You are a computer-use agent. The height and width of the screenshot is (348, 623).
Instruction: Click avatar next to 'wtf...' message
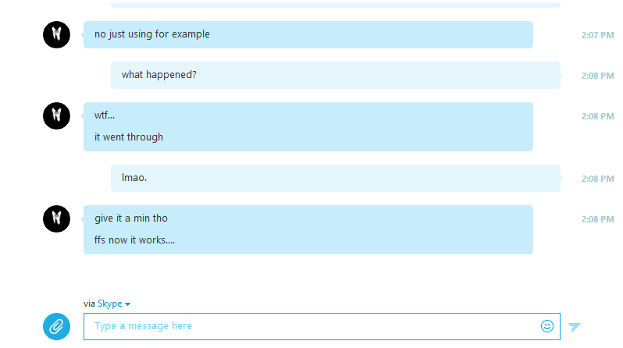point(56,115)
